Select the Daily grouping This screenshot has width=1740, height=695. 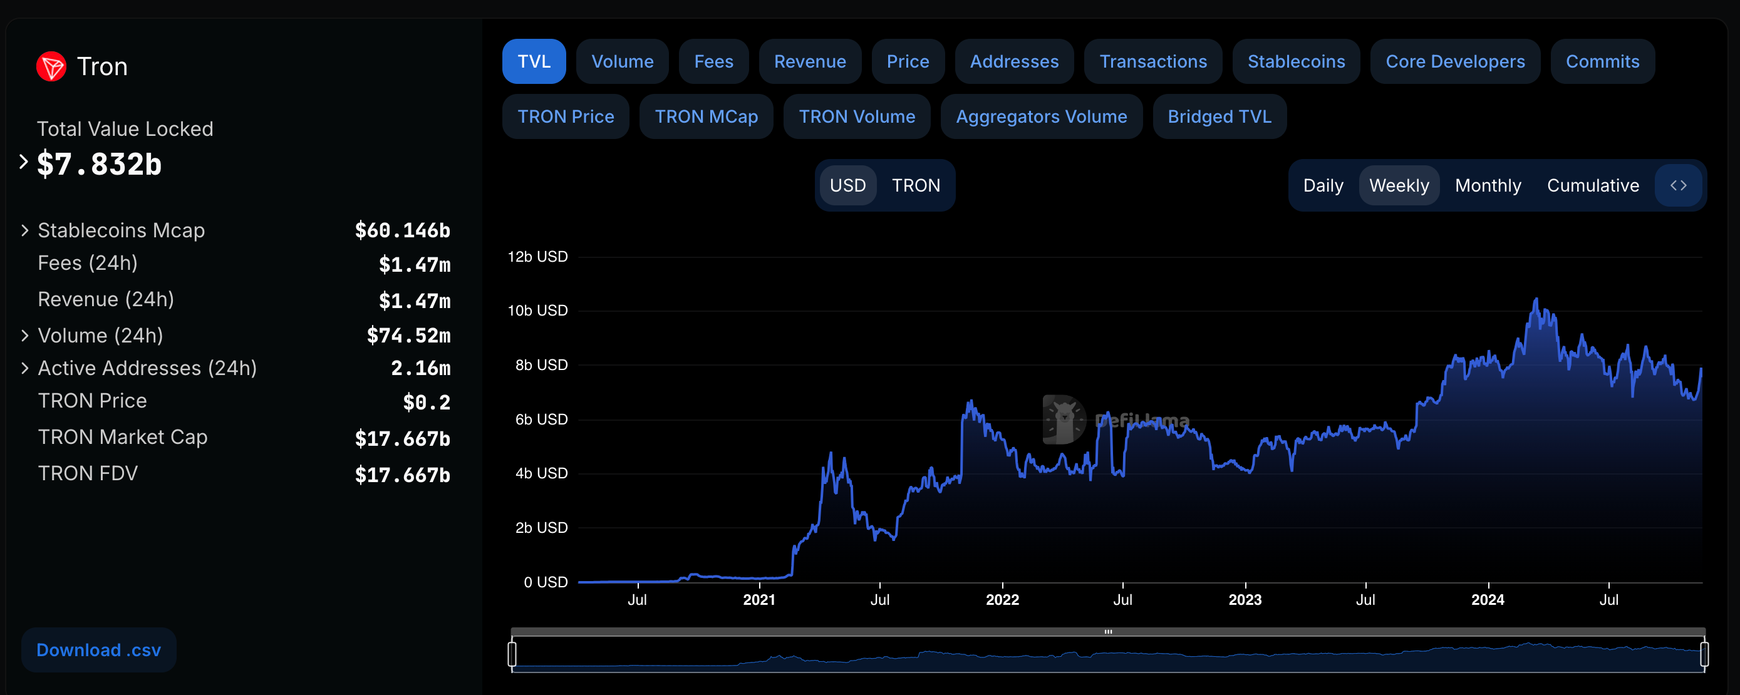1323,185
